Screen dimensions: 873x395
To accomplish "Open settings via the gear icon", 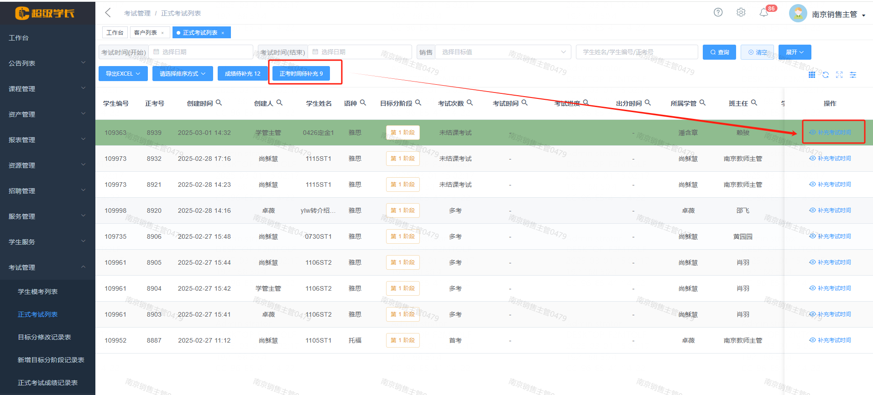I will tap(741, 12).
